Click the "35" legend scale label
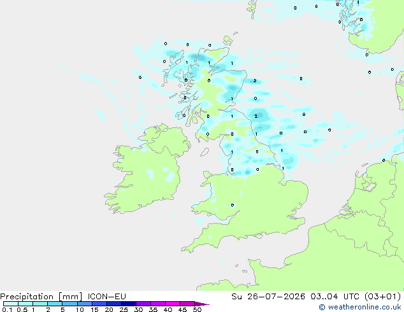The height and width of the screenshot is (312, 404). (x=153, y=309)
